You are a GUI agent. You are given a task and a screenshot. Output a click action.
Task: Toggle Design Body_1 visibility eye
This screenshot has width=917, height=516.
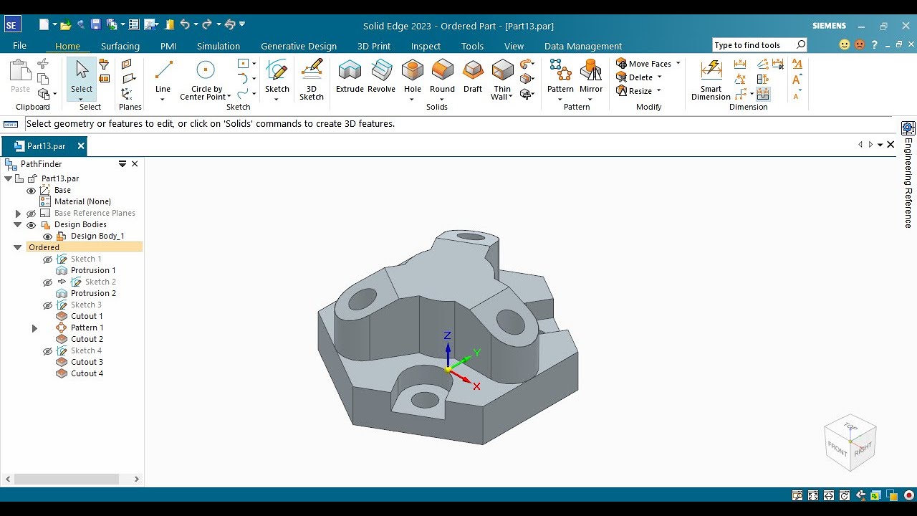pos(47,236)
